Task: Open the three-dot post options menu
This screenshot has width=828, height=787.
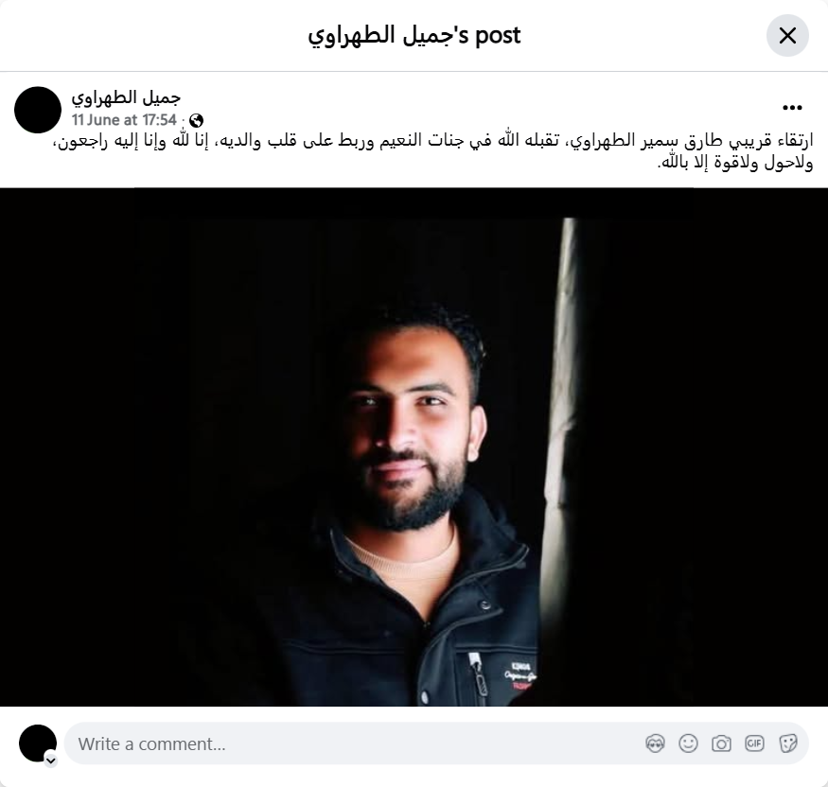Action: coord(792,108)
